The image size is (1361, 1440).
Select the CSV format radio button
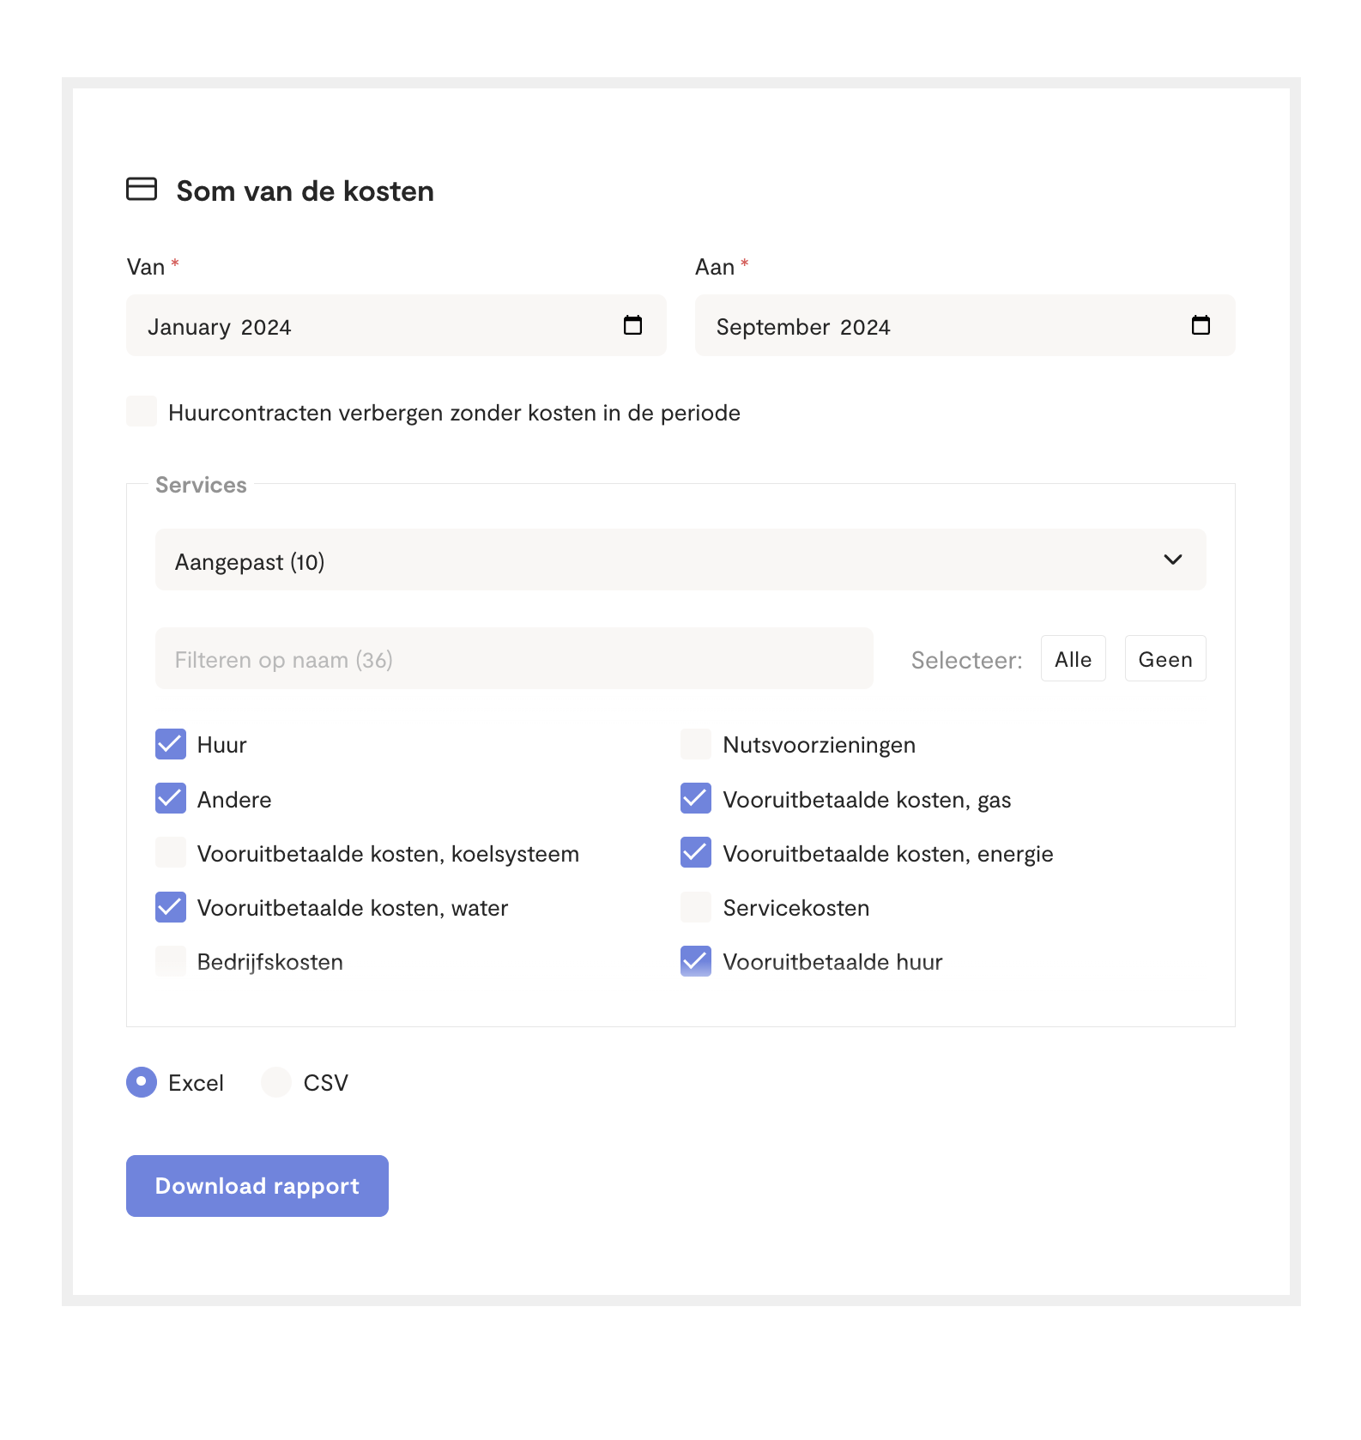click(x=276, y=1082)
